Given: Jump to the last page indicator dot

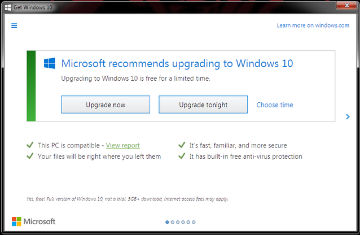Looking at the screenshot, I should [194, 222].
